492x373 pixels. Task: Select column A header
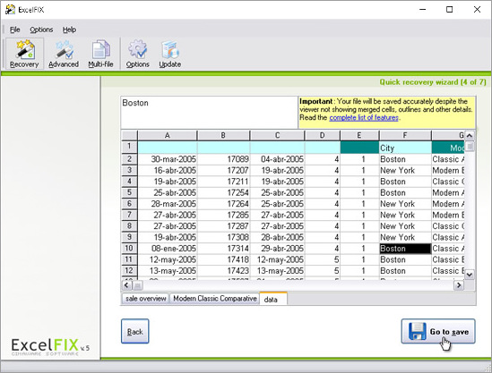168,135
